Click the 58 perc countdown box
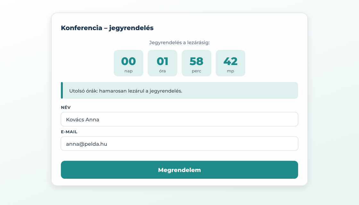The image size is (359, 205). click(x=196, y=63)
